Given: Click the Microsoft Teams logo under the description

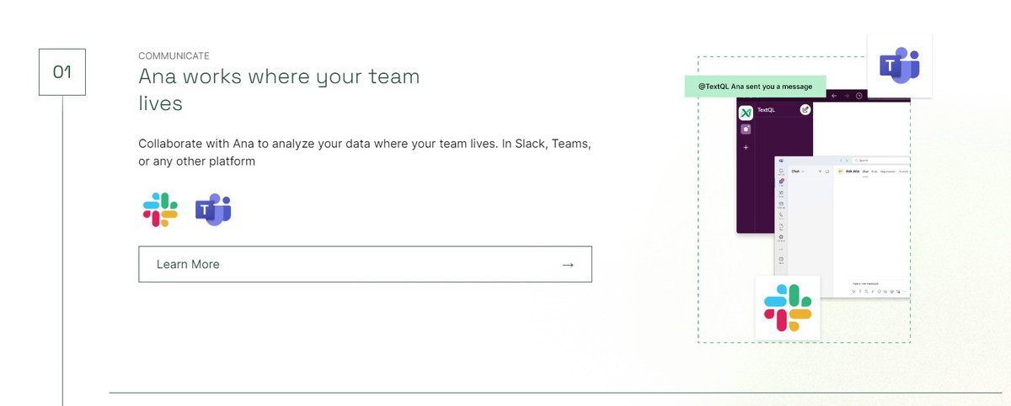Looking at the screenshot, I should [x=213, y=209].
